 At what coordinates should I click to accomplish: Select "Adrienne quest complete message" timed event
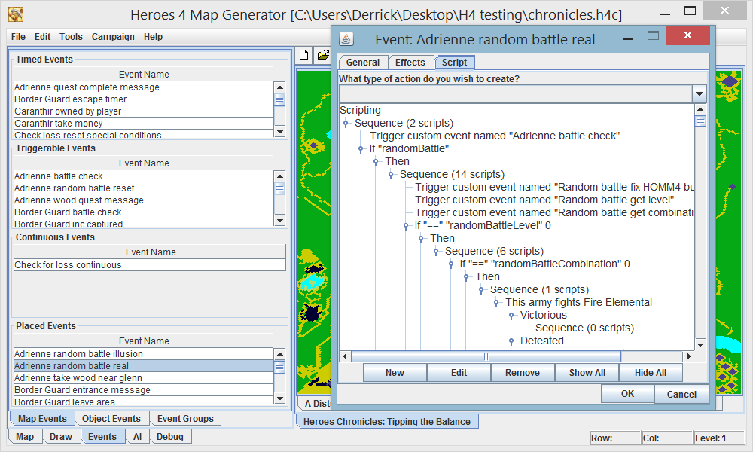pyautogui.click(x=143, y=87)
